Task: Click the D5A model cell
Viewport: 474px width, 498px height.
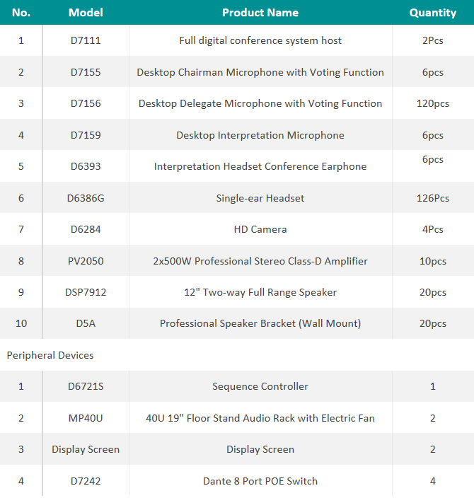Action: (86, 323)
